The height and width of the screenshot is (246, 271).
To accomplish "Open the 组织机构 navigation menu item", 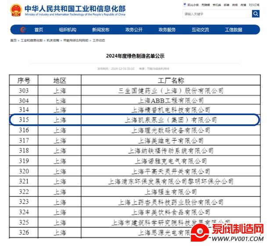I will pos(68,30).
